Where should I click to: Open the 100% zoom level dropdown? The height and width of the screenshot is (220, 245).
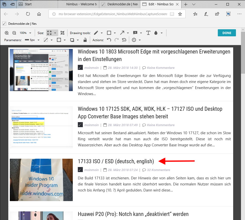(x=25, y=33)
